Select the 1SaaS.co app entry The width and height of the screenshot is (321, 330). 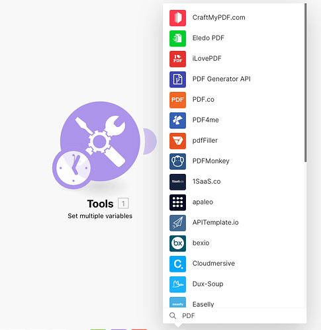tap(234, 182)
